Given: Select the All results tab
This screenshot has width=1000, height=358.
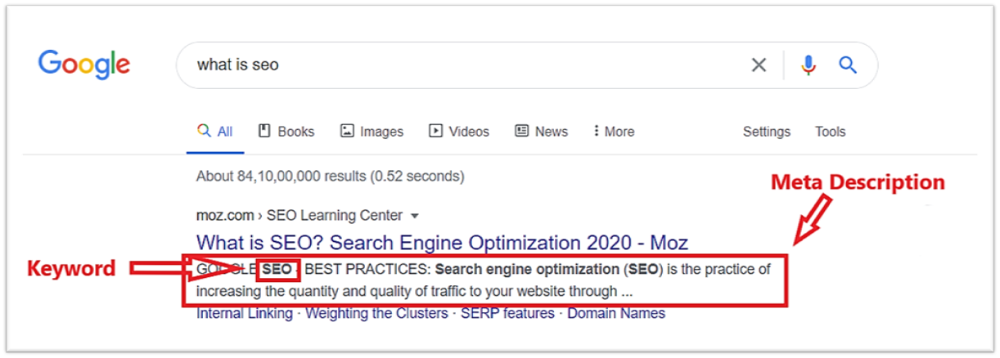Looking at the screenshot, I should (x=216, y=132).
